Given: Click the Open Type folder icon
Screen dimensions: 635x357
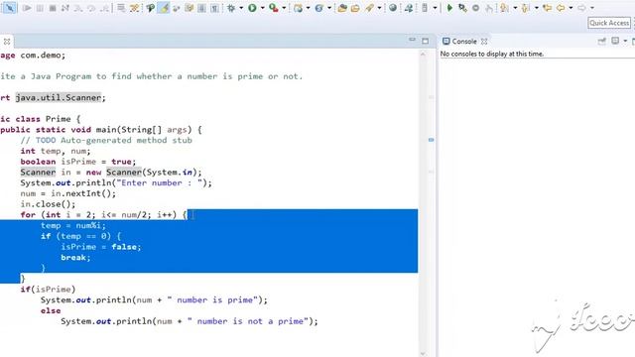Looking at the screenshot, I should pyautogui.click(x=341, y=8).
